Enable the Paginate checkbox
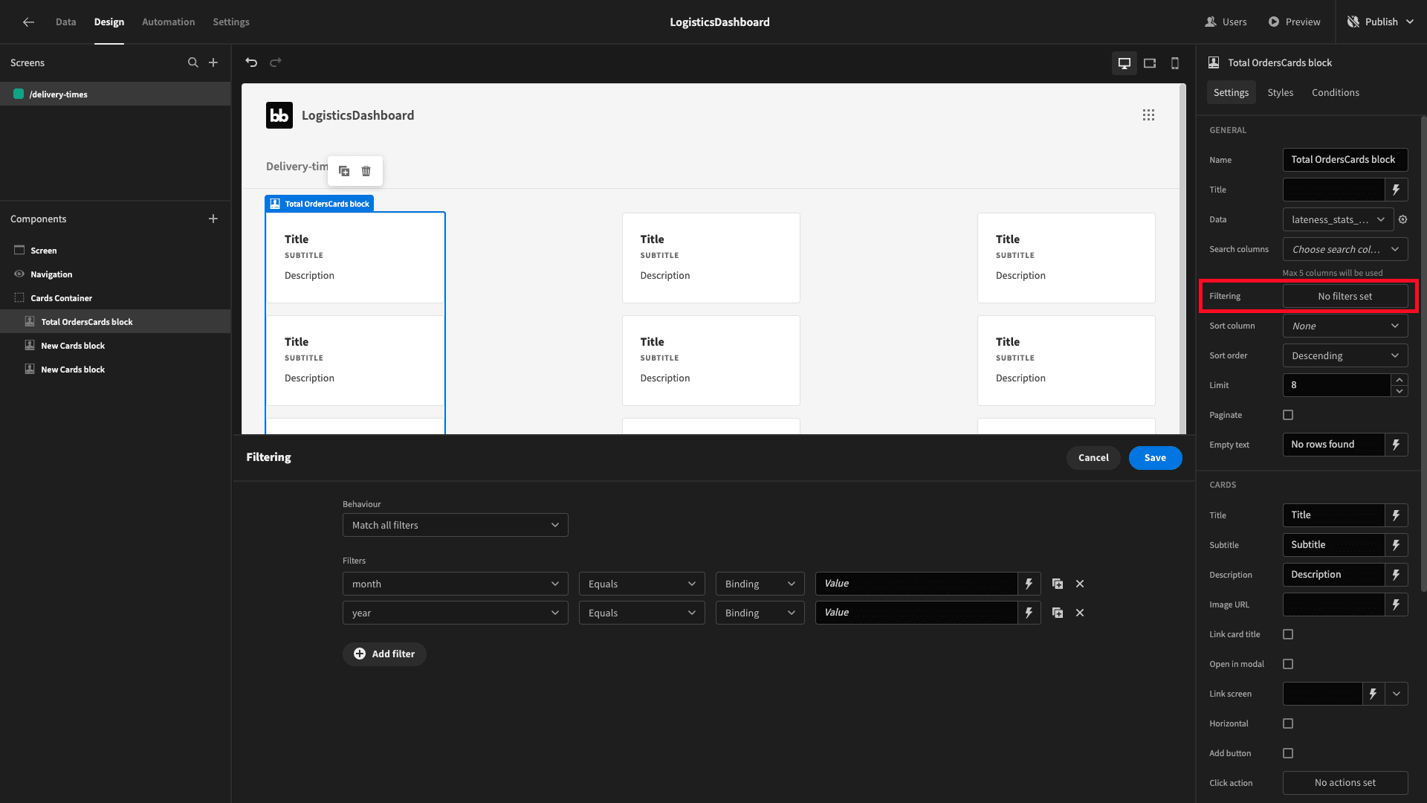Viewport: 1427px width, 803px height. pyautogui.click(x=1288, y=415)
